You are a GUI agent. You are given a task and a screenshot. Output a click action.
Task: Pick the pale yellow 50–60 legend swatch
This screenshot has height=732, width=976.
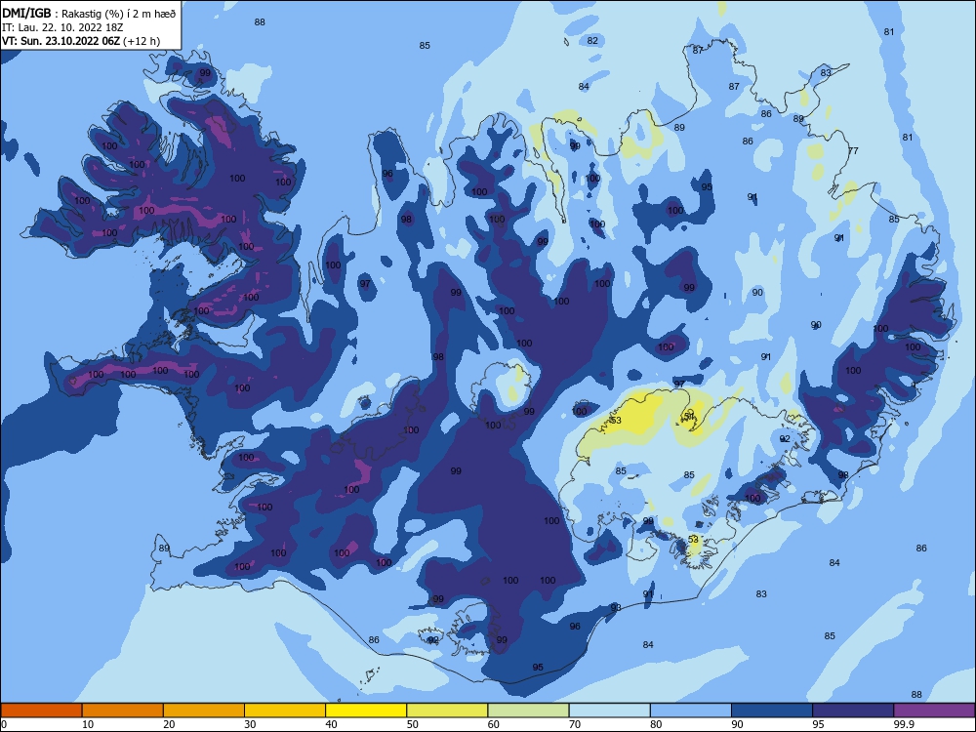(x=448, y=711)
